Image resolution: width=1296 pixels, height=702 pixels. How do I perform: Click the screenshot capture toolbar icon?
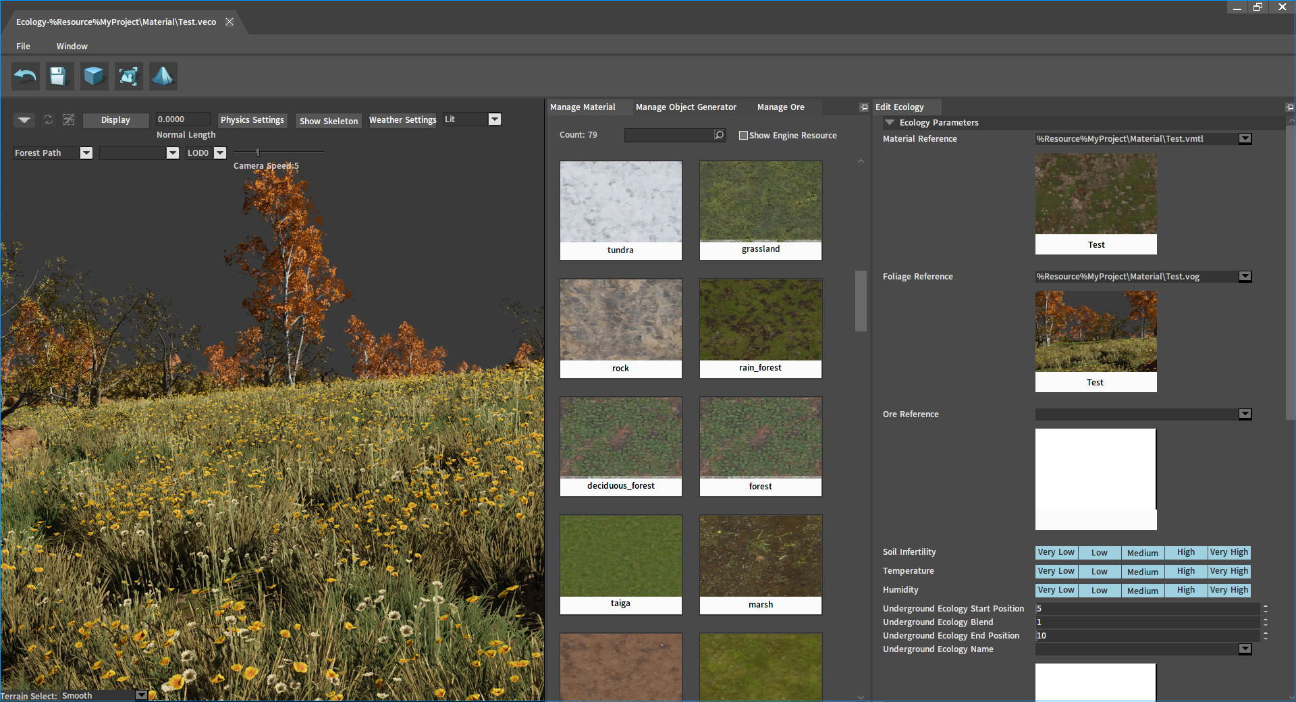coord(128,76)
